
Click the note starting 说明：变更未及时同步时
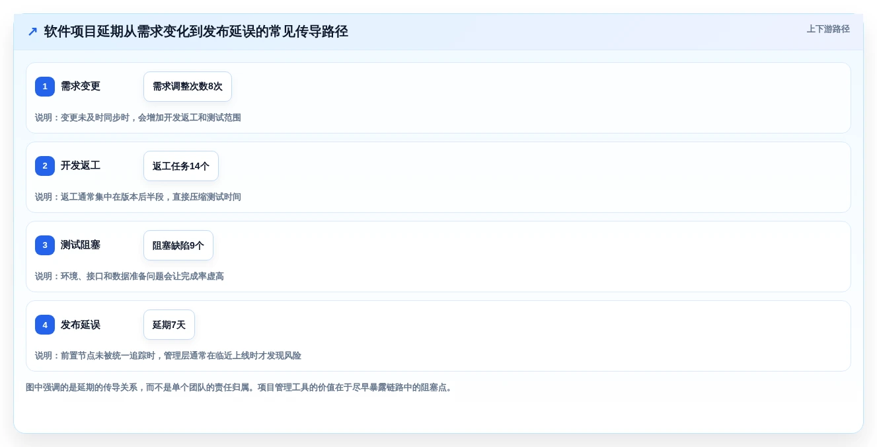pyautogui.click(x=138, y=118)
